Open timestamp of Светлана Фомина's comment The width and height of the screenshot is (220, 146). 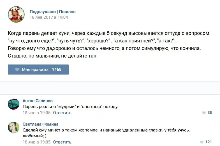tap(36, 142)
